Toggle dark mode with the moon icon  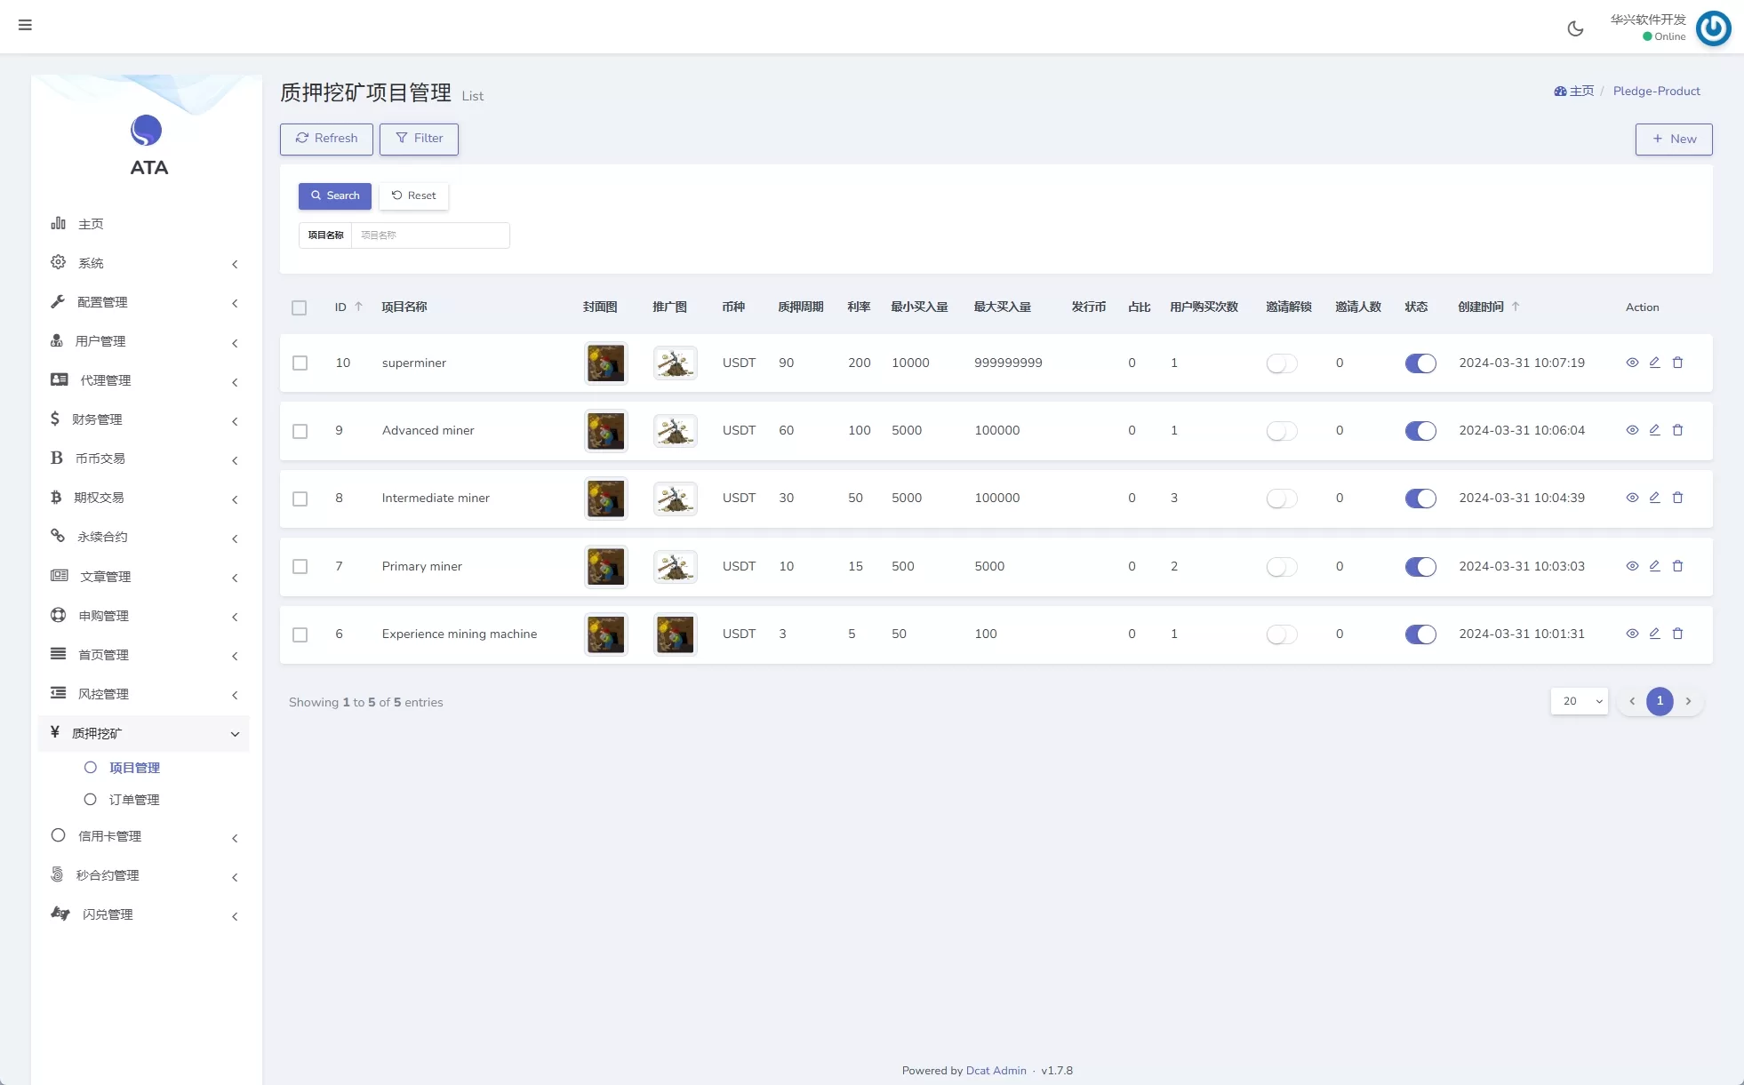[1574, 28]
